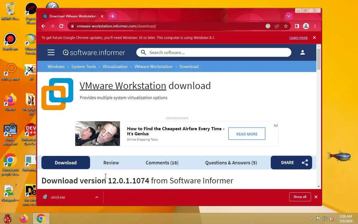Open a new Chrome tab
Viewport: 358px width, 224px height.
[112, 16]
